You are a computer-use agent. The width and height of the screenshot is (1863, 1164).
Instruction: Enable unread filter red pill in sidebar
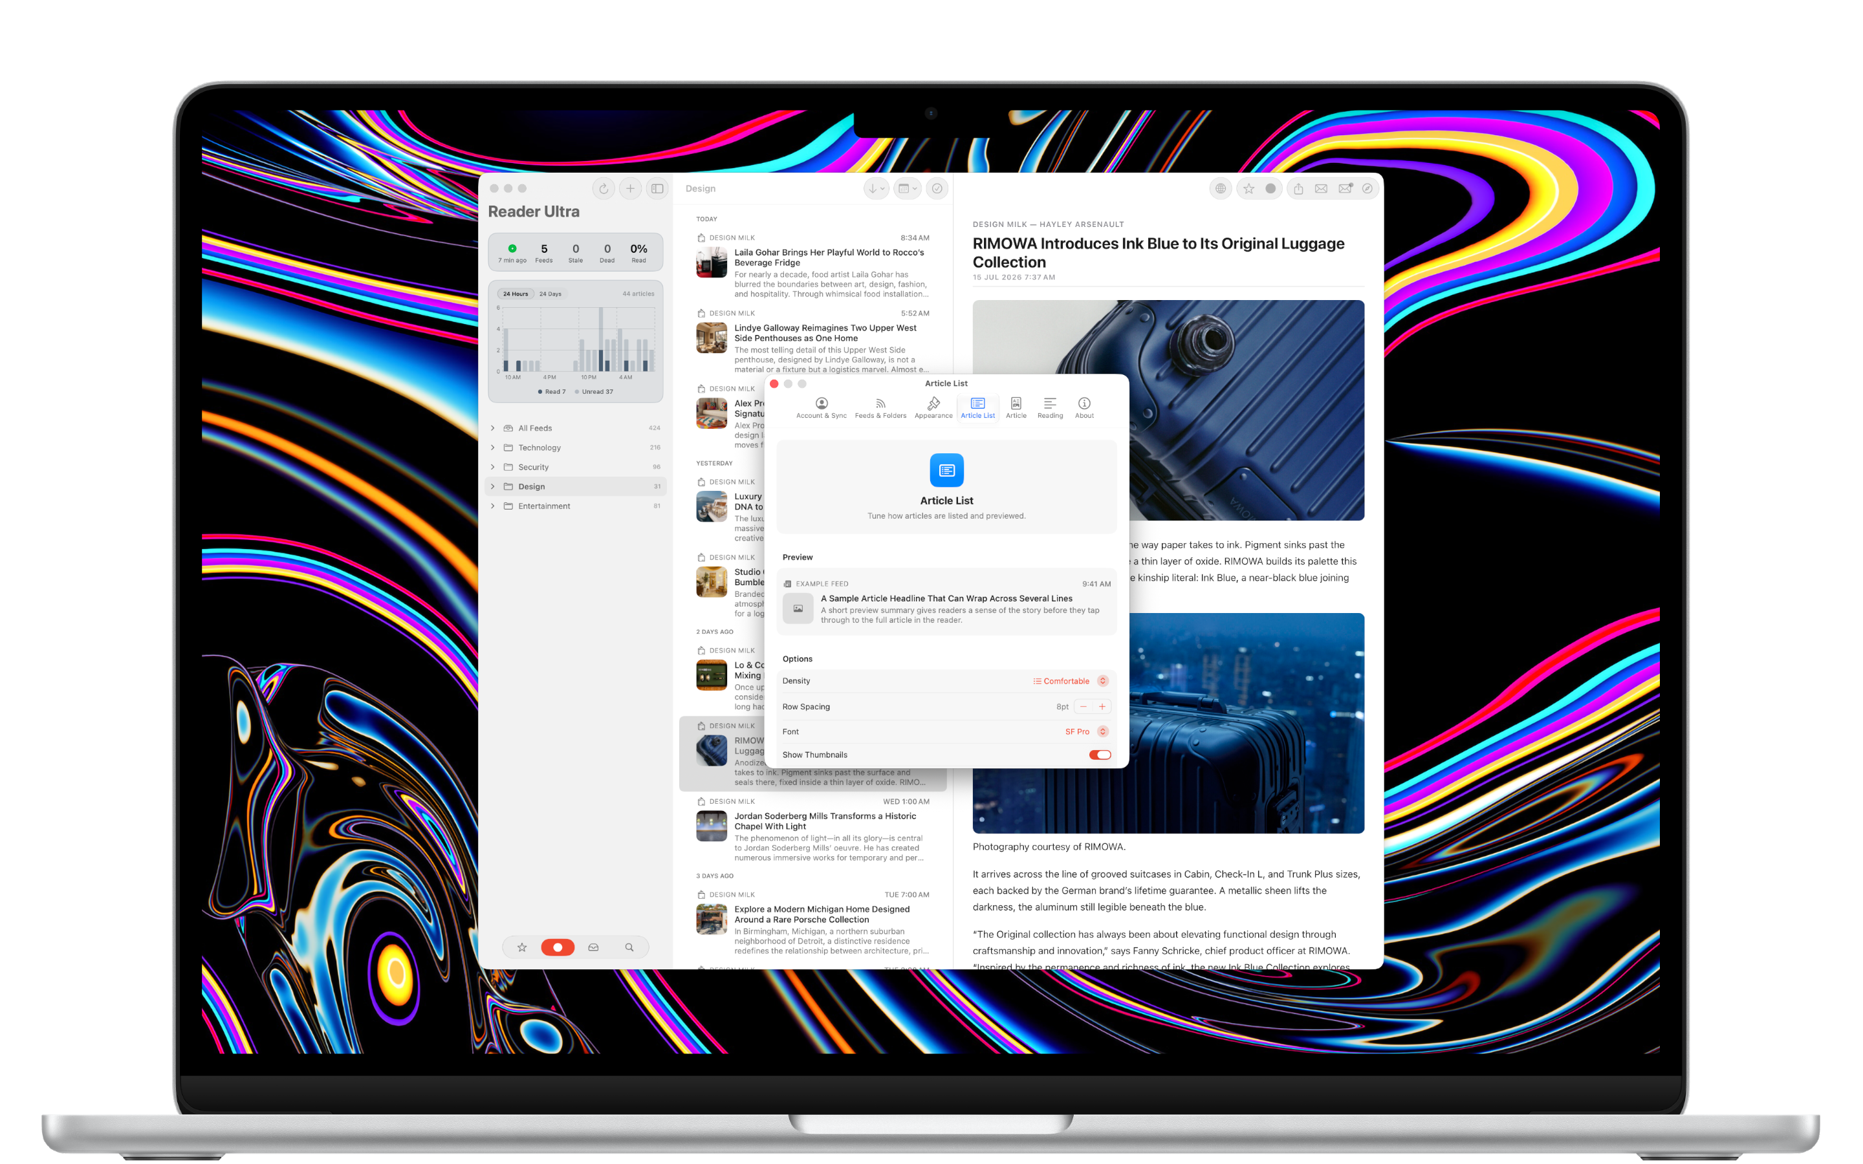558,947
